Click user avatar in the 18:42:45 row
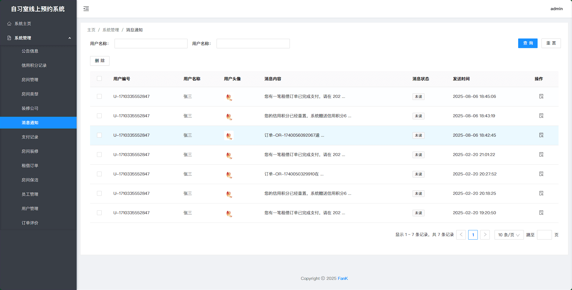This screenshot has height=290, width=572. click(x=229, y=135)
